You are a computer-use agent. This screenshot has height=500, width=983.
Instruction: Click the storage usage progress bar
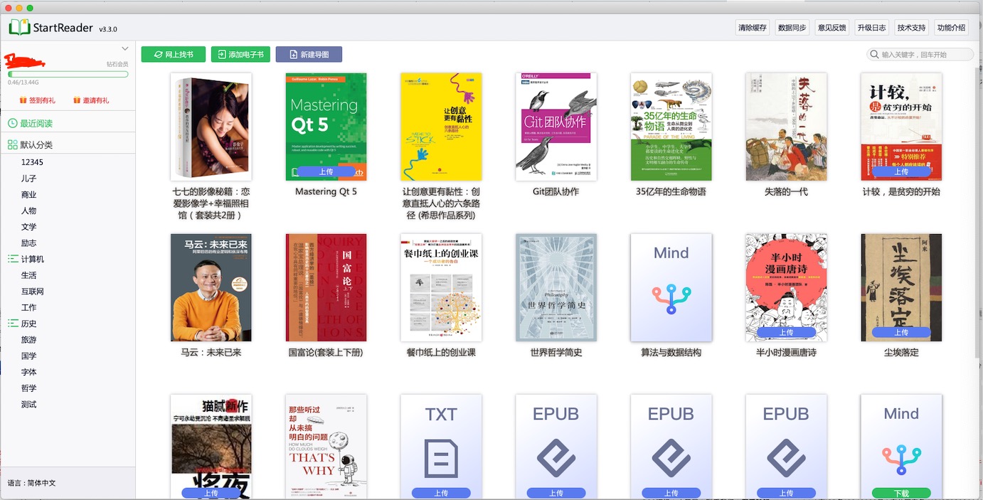(x=68, y=74)
